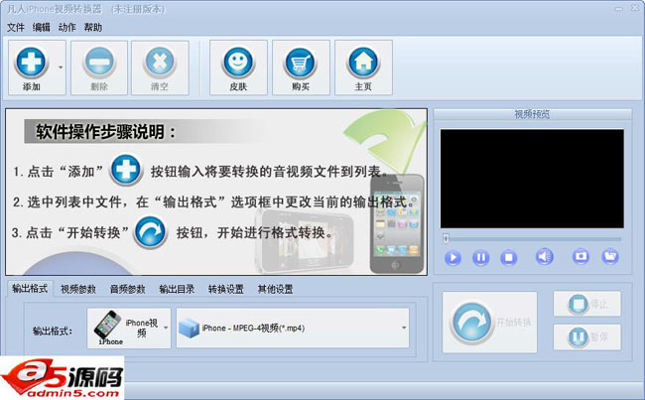
Task: Switch to the 输出目录 tab
Action: [x=177, y=289]
